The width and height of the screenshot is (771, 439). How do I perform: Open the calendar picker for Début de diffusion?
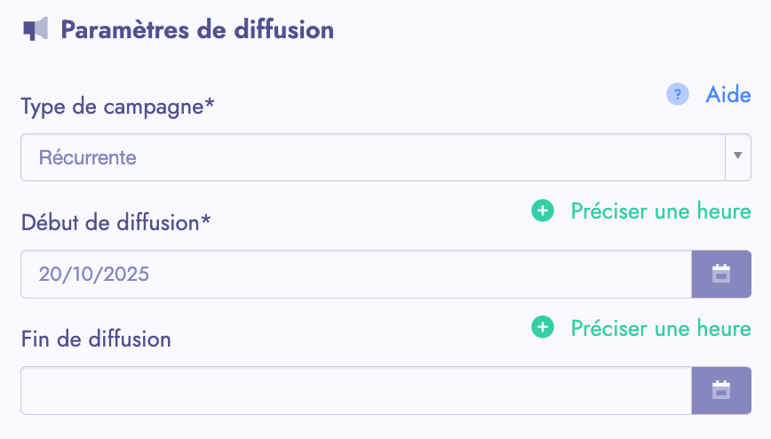pyautogui.click(x=721, y=274)
